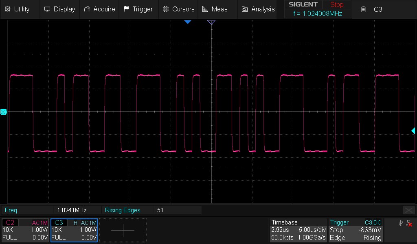The image size is (417, 244).
Task: Close the measurement statistics bar
Action: tap(408, 210)
